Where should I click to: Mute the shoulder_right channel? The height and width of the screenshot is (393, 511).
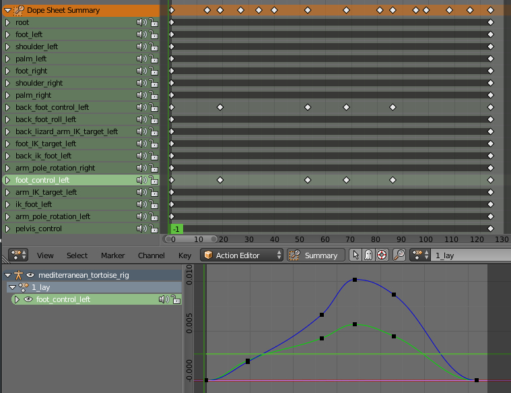pyautogui.click(x=141, y=83)
